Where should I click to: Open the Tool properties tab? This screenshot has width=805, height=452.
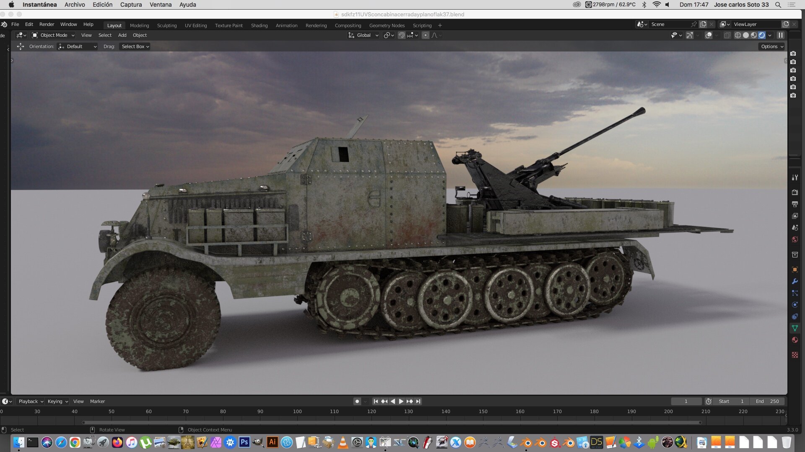pyautogui.click(x=795, y=177)
